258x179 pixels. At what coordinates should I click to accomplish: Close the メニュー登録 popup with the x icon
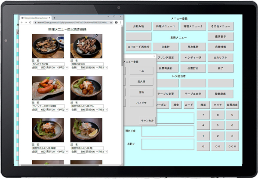click(x=154, y=56)
